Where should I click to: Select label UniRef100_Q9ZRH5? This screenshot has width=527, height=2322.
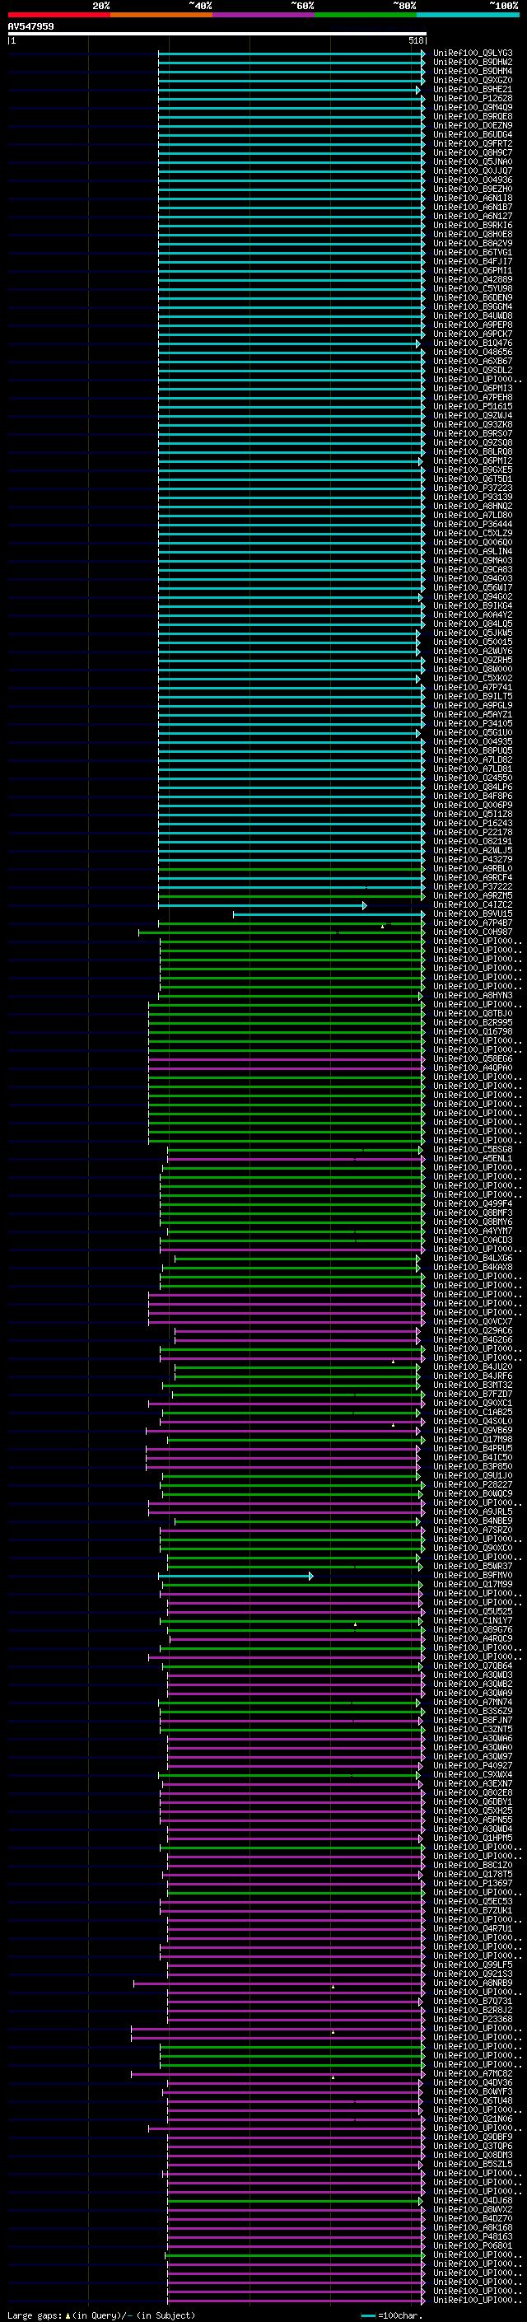[x=473, y=660]
